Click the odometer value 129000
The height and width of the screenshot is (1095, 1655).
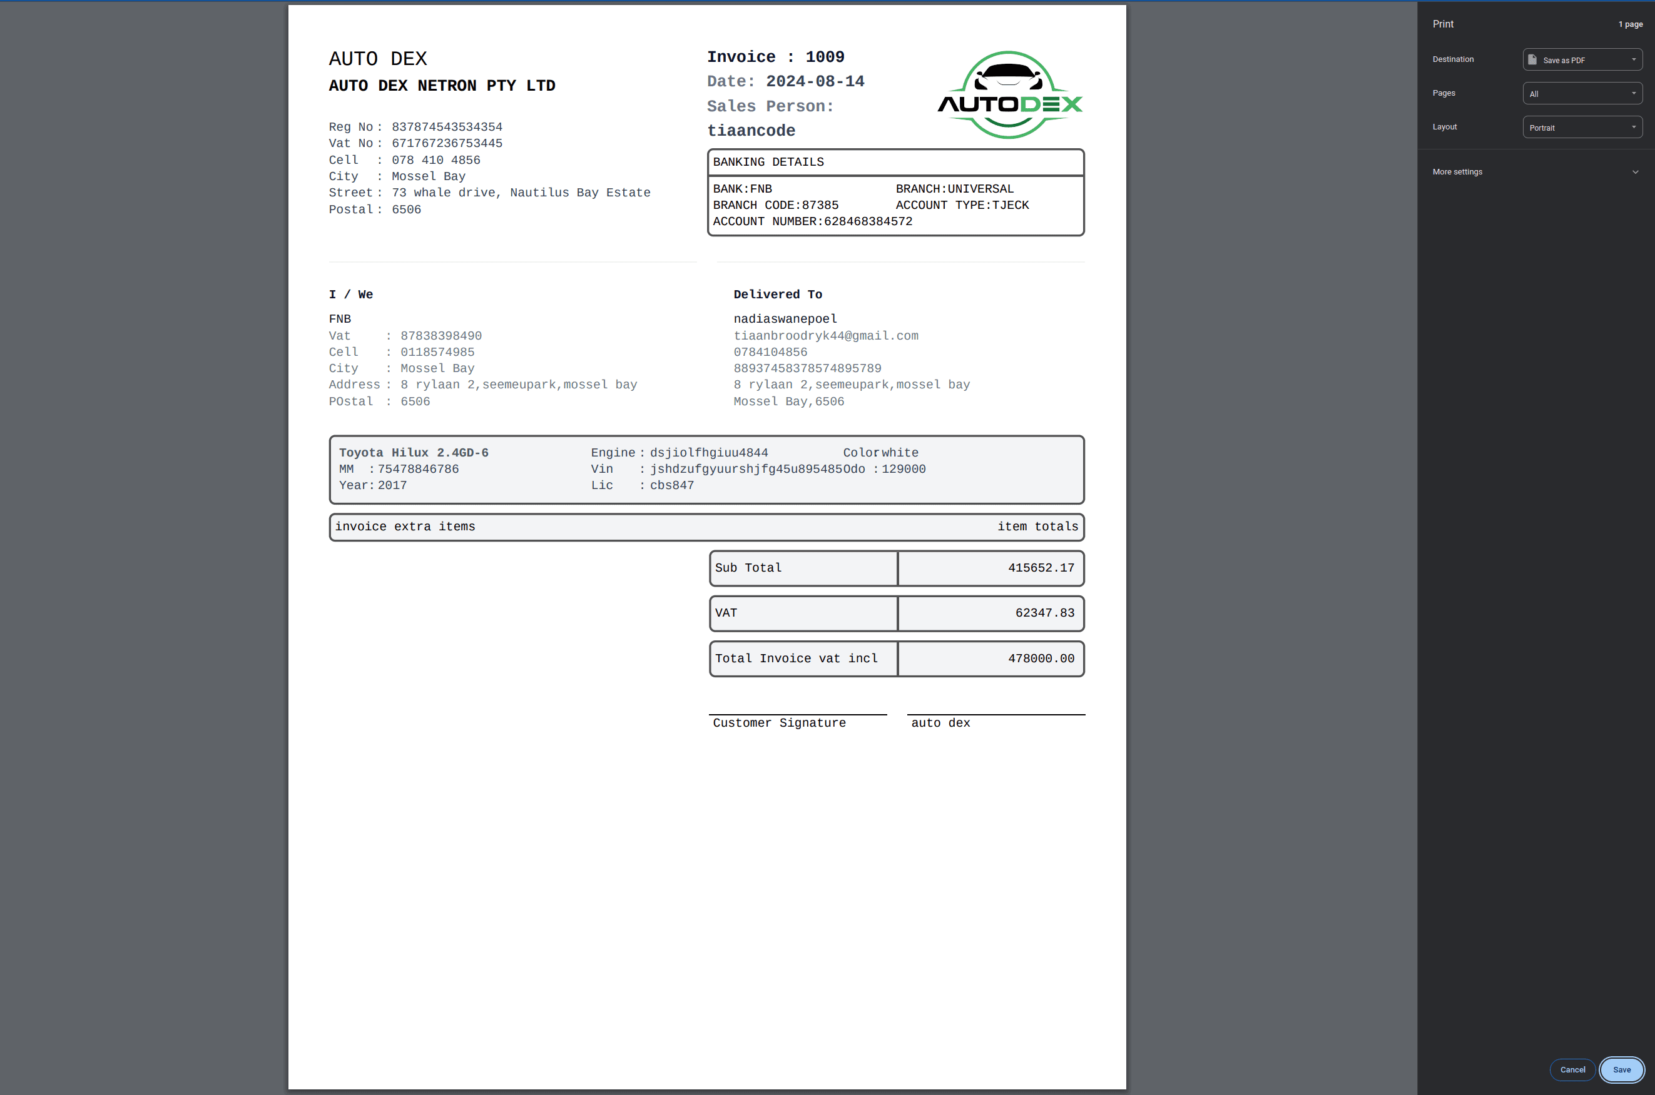904,469
